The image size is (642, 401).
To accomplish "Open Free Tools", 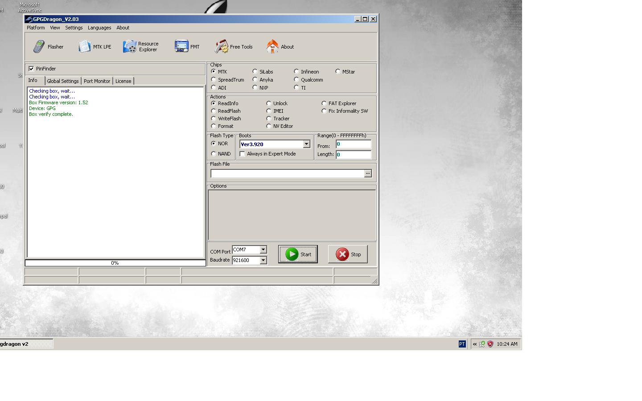I will tap(233, 46).
